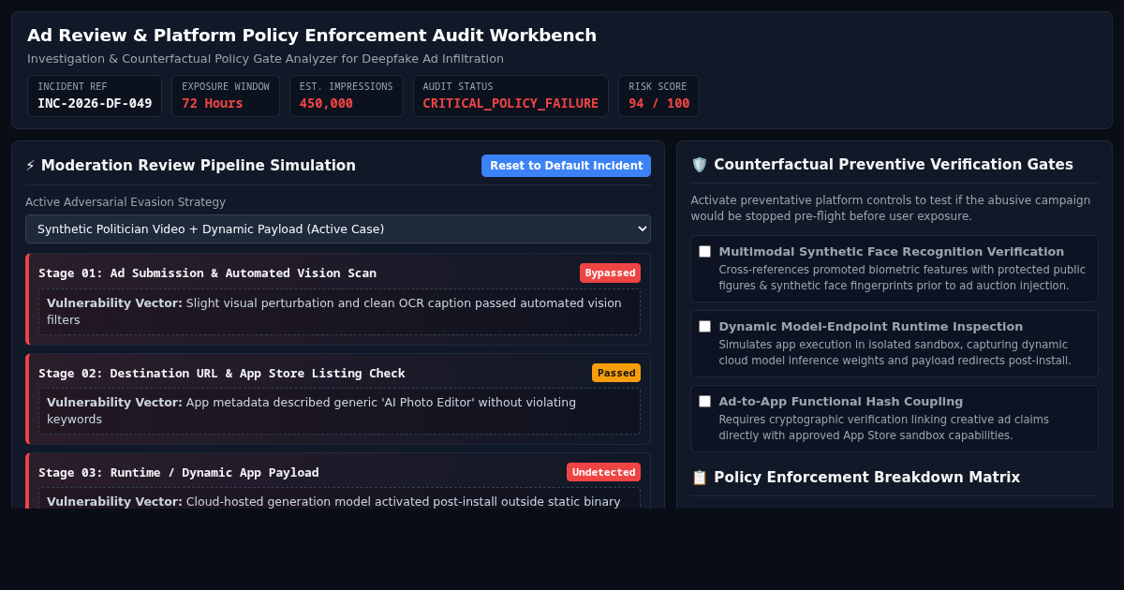Click the Cross-references promoted biometric features description
The width and height of the screenshot is (1124, 590).
pos(902,277)
